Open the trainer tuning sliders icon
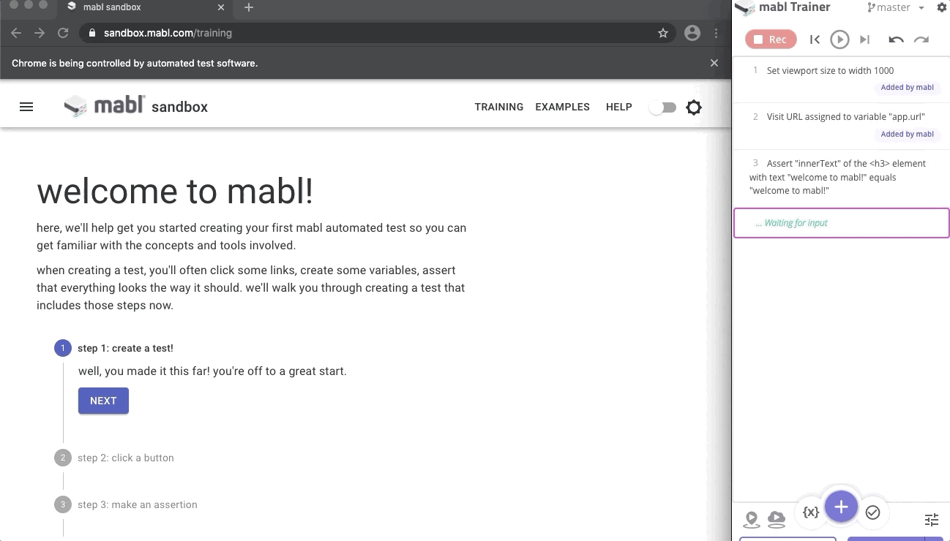Viewport: 950px width, 541px height. [x=931, y=520]
